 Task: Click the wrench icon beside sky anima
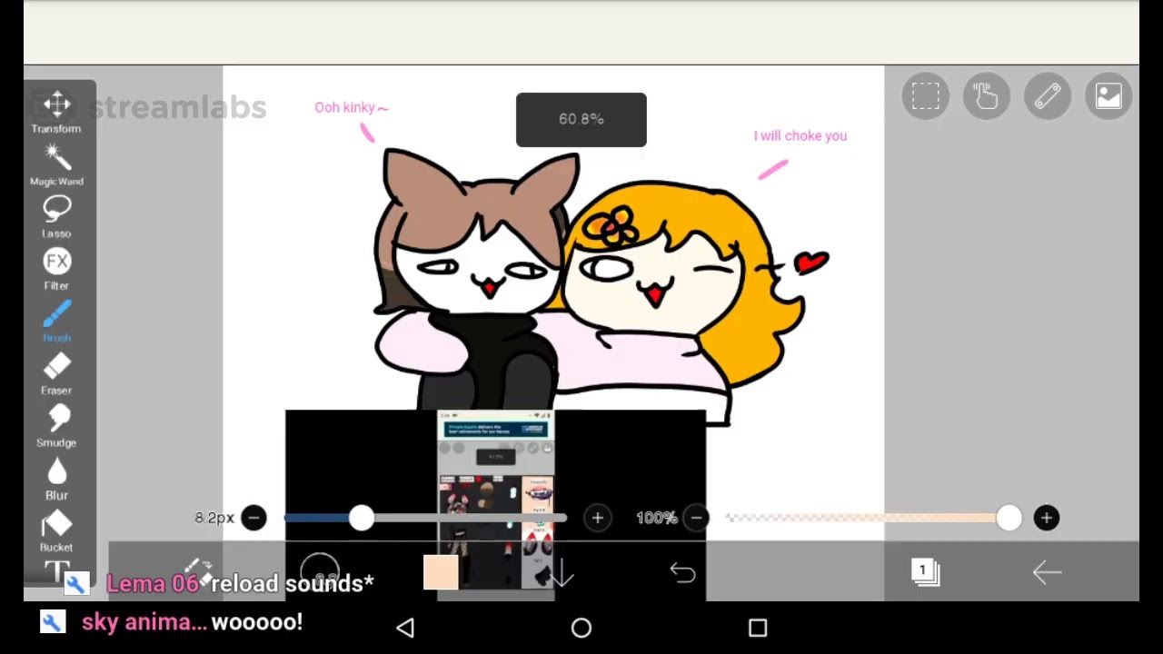53,622
